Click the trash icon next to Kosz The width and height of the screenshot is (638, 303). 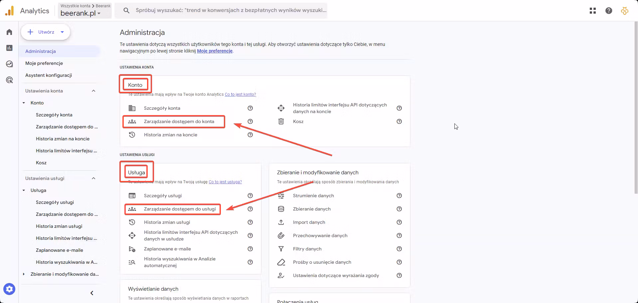tap(281, 121)
